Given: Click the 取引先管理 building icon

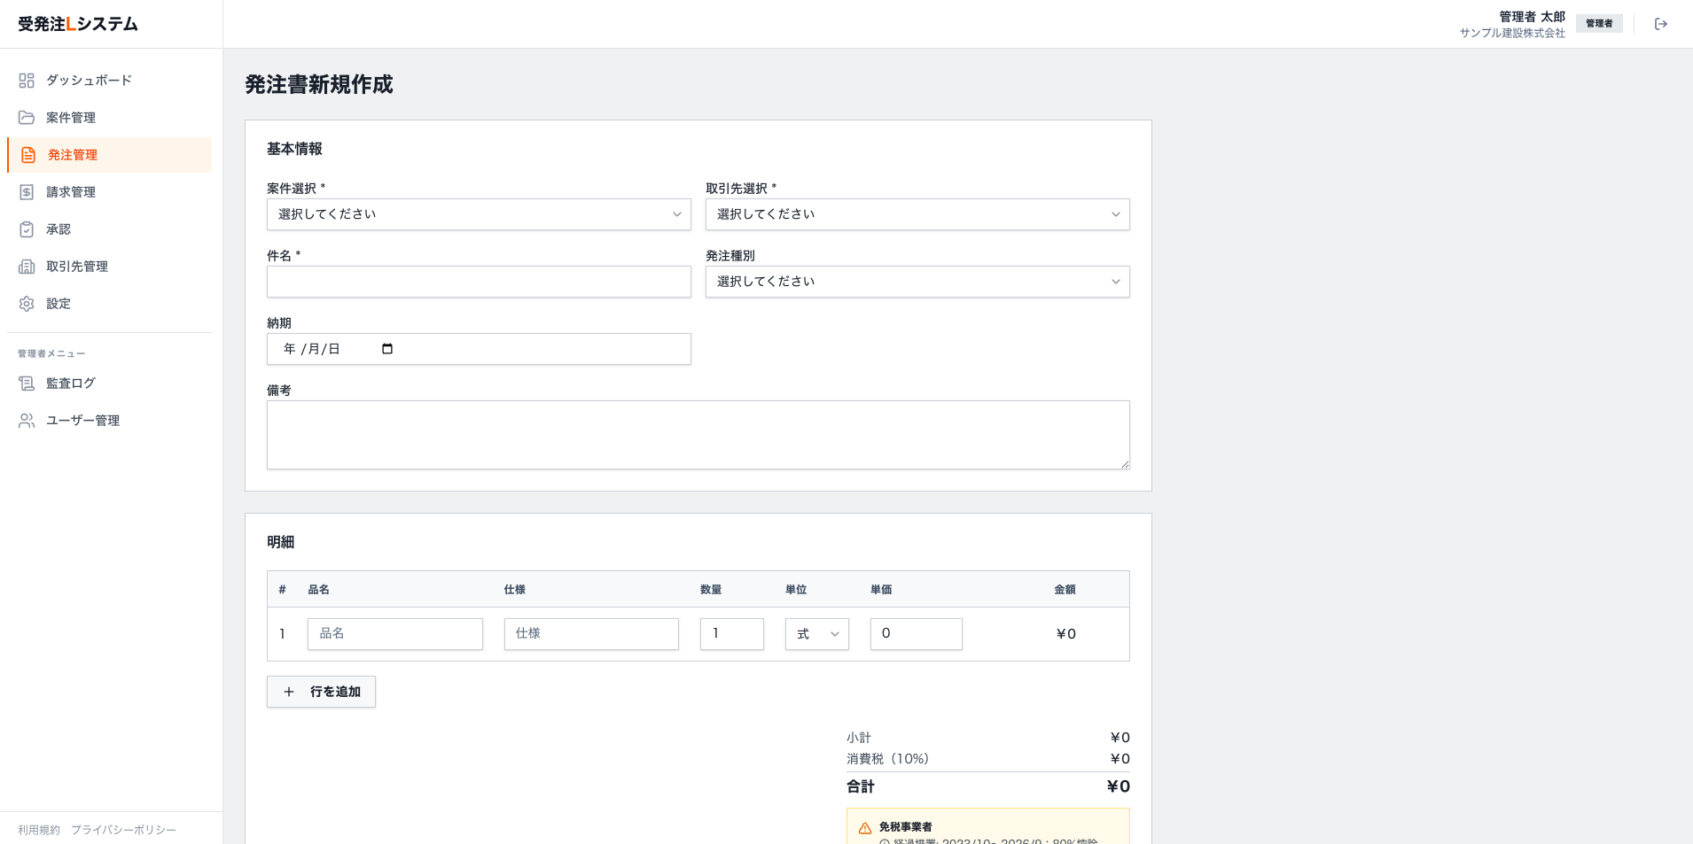Looking at the screenshot, I should click(27, 267).
